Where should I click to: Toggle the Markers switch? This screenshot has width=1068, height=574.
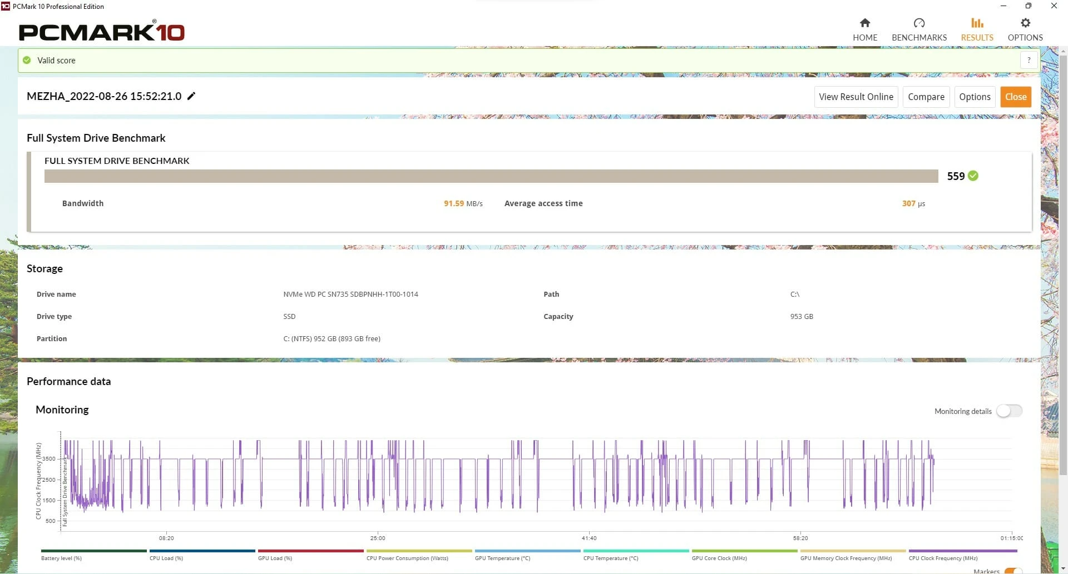1013,571
